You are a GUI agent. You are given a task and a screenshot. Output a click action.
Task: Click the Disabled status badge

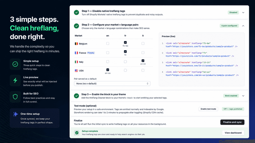point(233,13)
